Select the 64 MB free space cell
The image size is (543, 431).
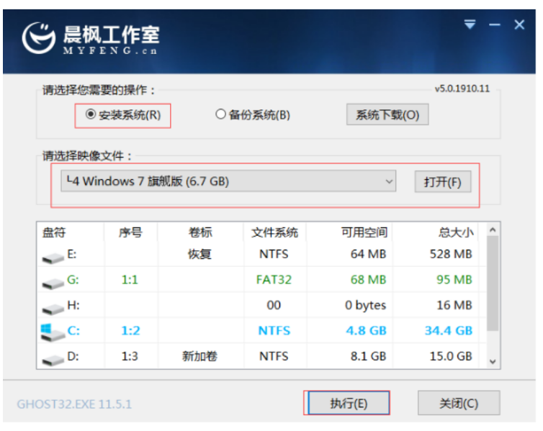[x=368, y=254]
